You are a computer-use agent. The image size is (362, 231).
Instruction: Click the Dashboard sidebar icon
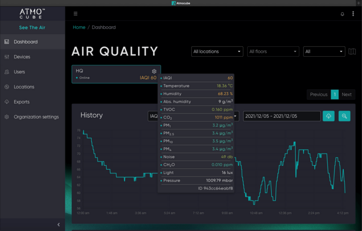(x=7, y=42)
